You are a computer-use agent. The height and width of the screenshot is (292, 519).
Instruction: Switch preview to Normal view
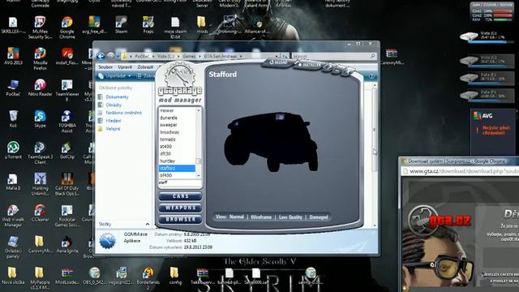click(236, 217)
